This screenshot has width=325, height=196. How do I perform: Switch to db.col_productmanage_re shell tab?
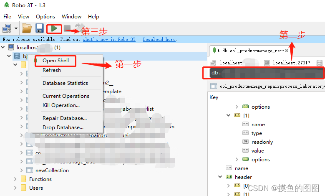click(x=251, y=51)
